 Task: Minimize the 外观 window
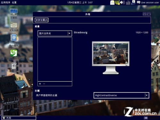point(145,14)
